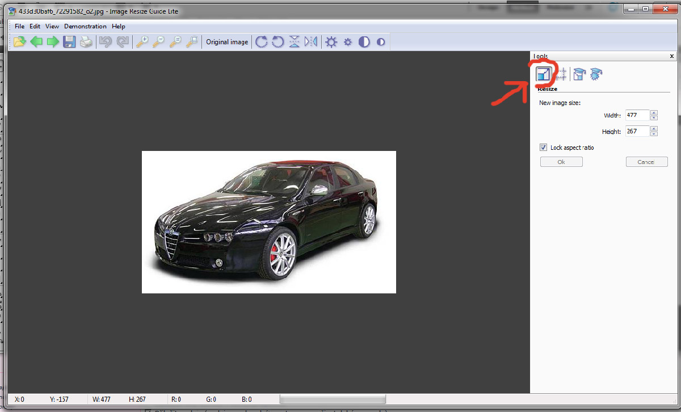Increase contrast with large half-circle icon
The width and height of the screenshot is (681, 412).
(364, 42)
